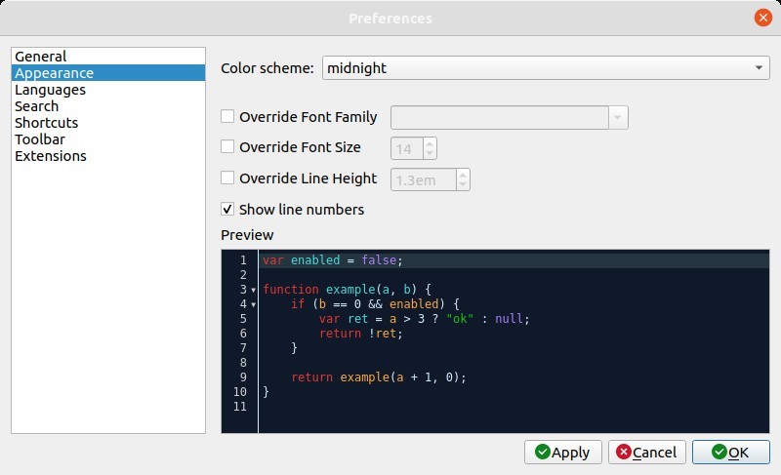Image resolution: width=781 pixels, height=475 pixels.
Task: Check the Override Line Height option
Action: pyautogui.click(x=227, y=178)
